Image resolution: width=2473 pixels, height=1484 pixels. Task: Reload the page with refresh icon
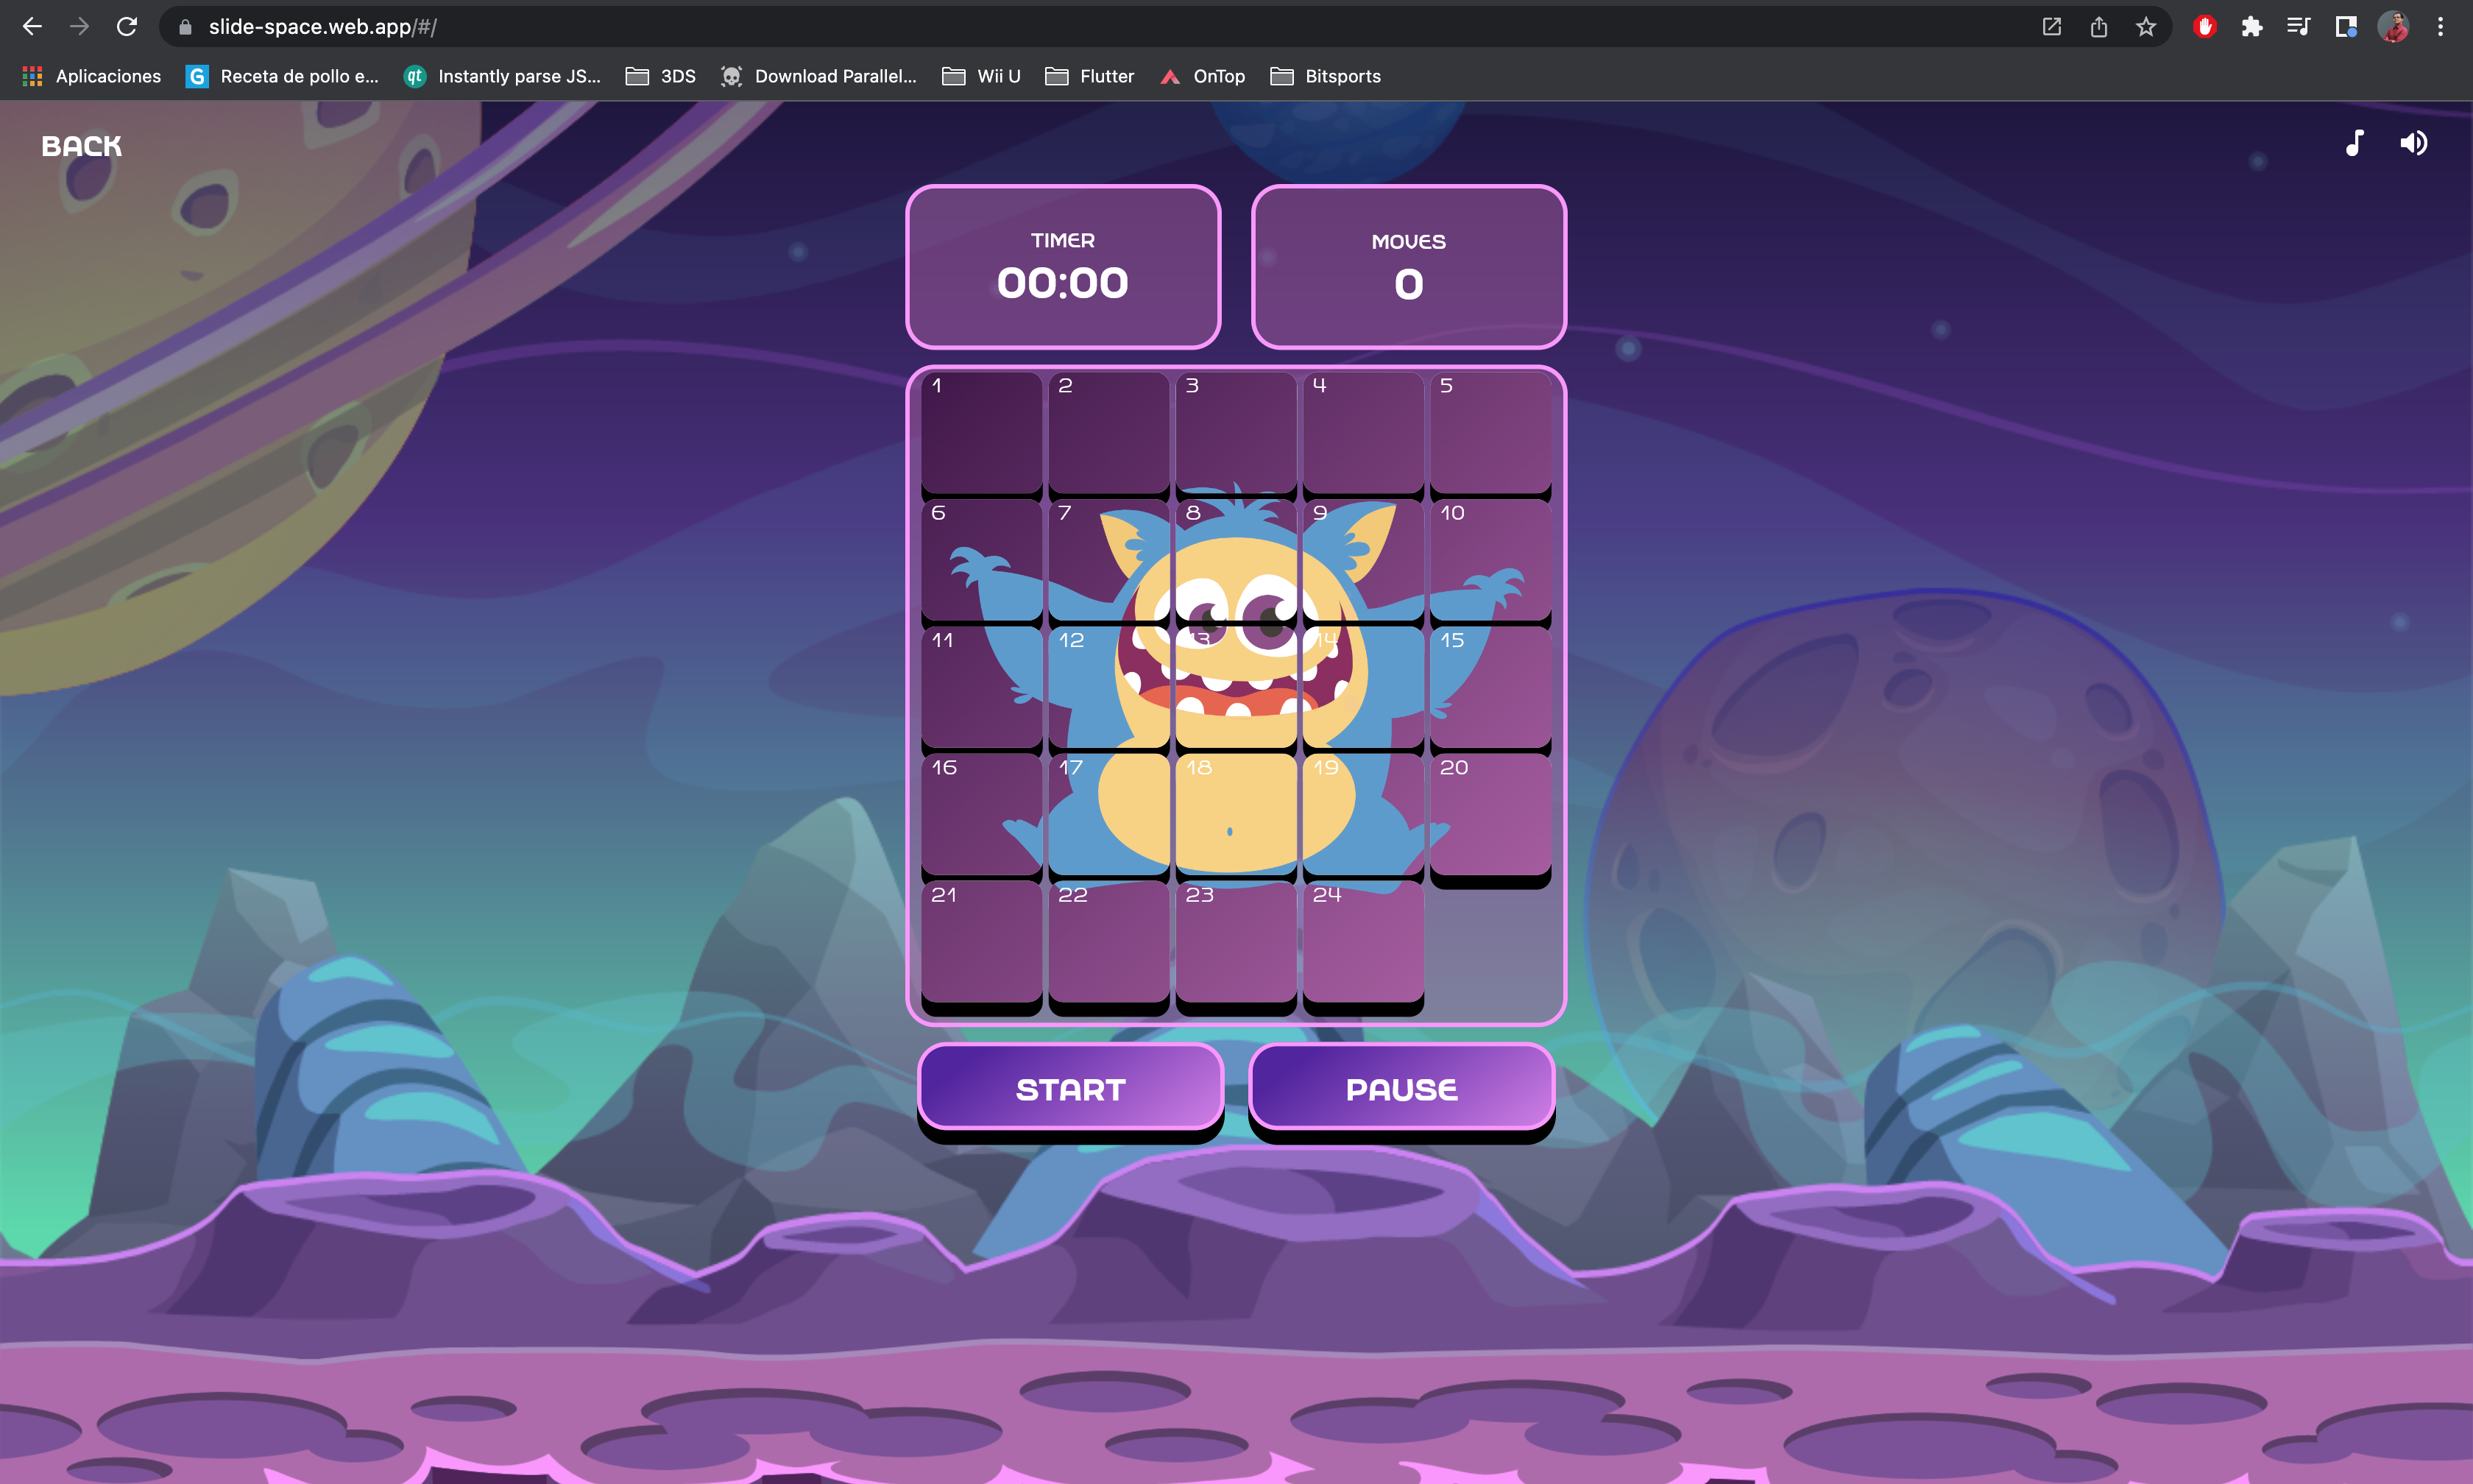[127, 27]
